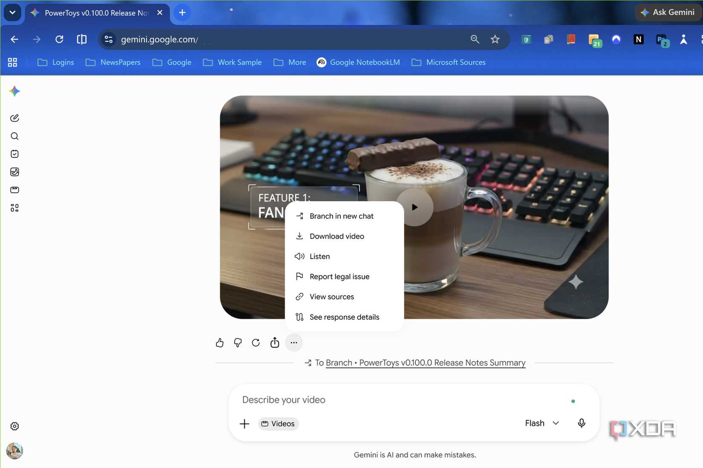
Task: Go back with the browser back arrow
Action: click(14, 39)
